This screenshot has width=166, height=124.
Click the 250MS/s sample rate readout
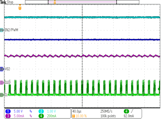106,111
